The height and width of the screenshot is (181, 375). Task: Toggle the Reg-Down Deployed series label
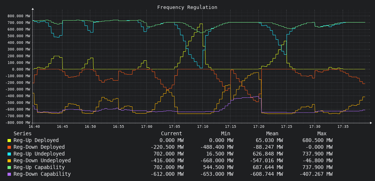pyautogui.click(x=39, y=147)
